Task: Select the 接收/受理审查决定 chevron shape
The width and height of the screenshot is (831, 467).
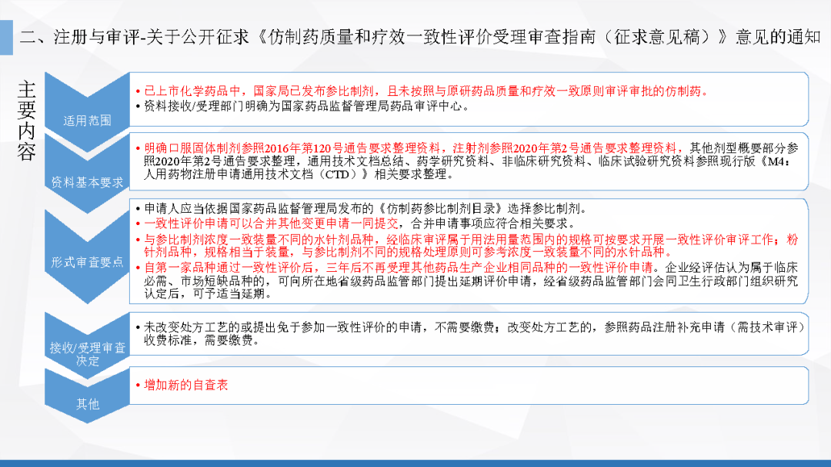Action: [x=86, y=346]
